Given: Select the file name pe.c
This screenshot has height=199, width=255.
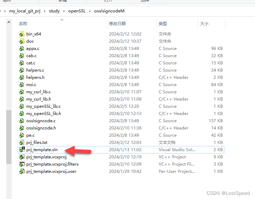Looking at the screenshot, I should point(30,135).
